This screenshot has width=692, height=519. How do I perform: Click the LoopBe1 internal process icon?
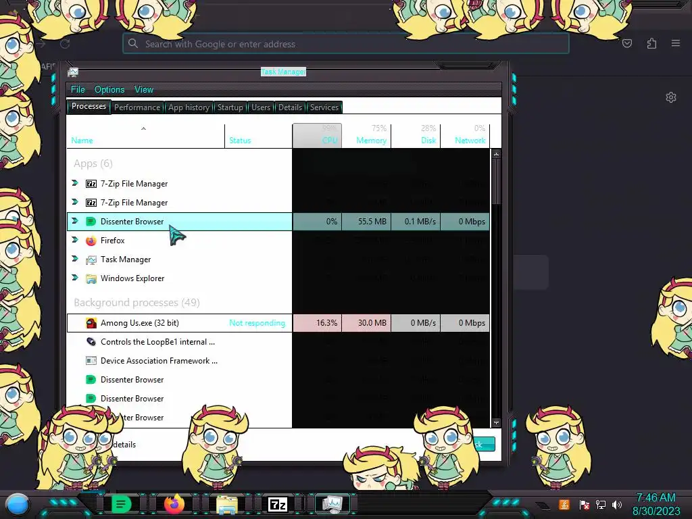click(x=91, y=341)
